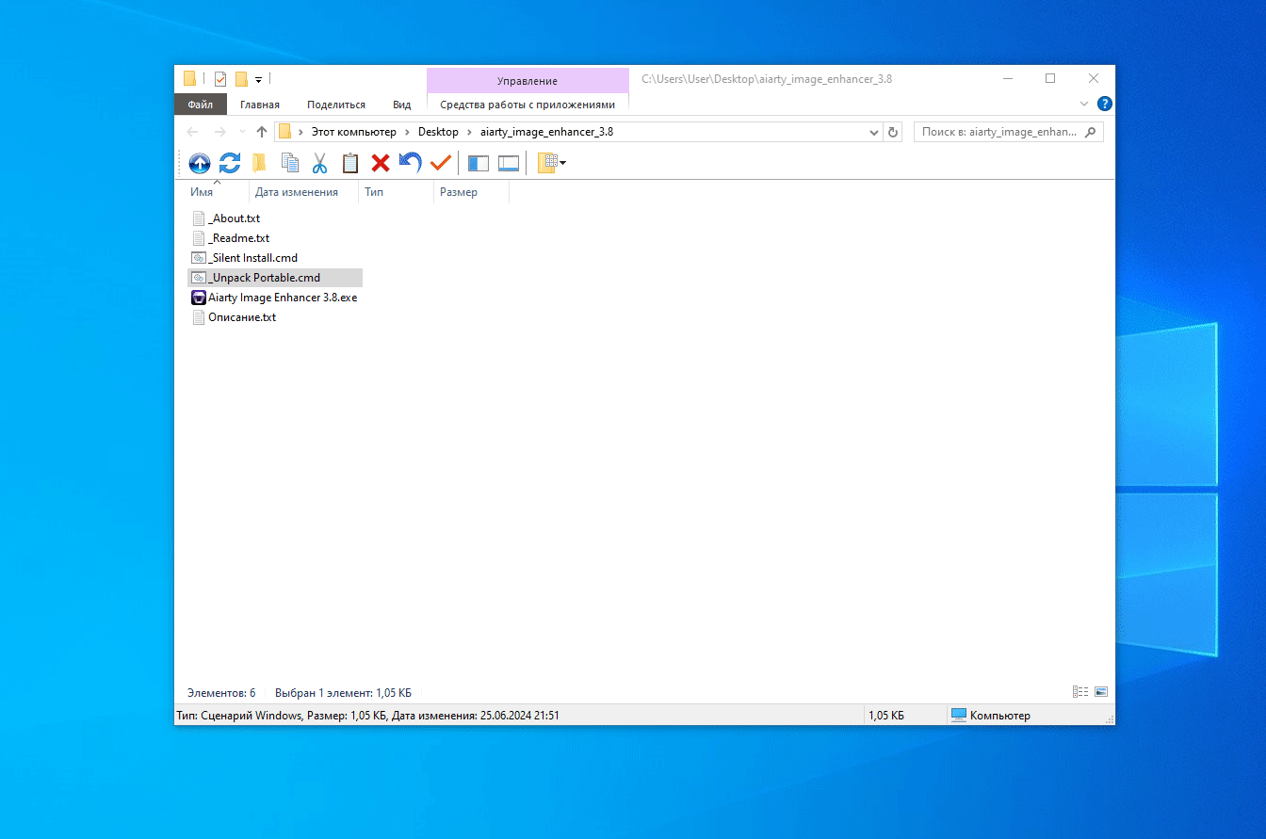Viewport: 1266px width, 839px height.
Task: Click the scissors Cut icon
Action: point(319,163)
